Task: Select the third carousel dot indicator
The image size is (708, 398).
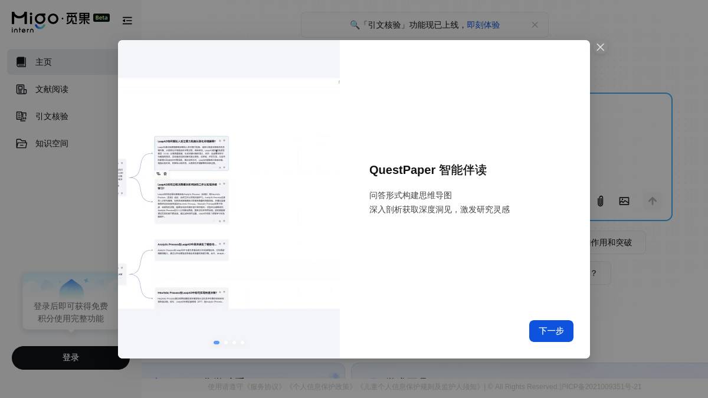Action: (x=234, y=343)
